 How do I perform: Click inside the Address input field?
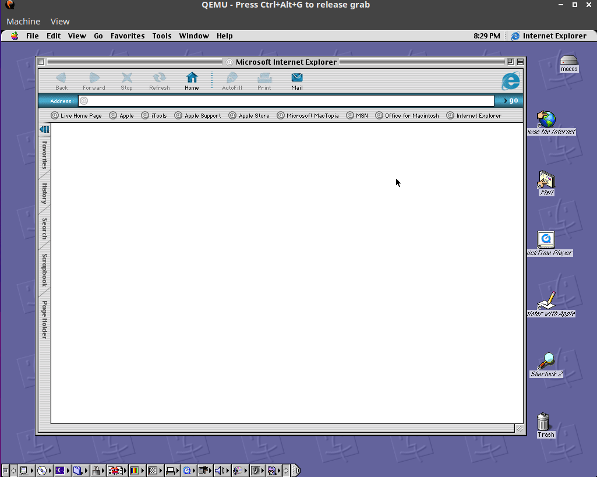click(287, 101)
